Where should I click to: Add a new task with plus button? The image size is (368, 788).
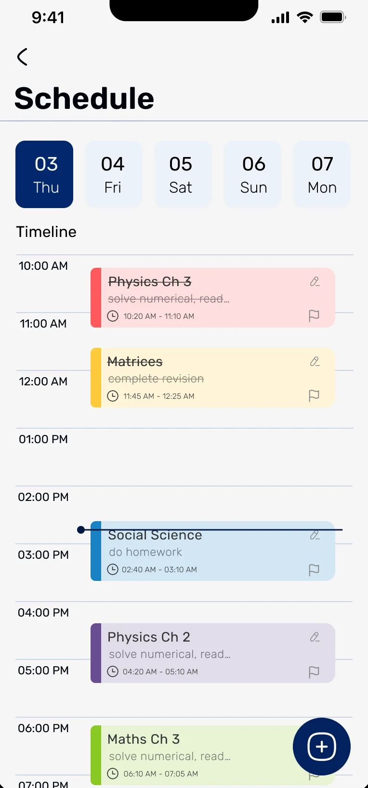(322, 747)
